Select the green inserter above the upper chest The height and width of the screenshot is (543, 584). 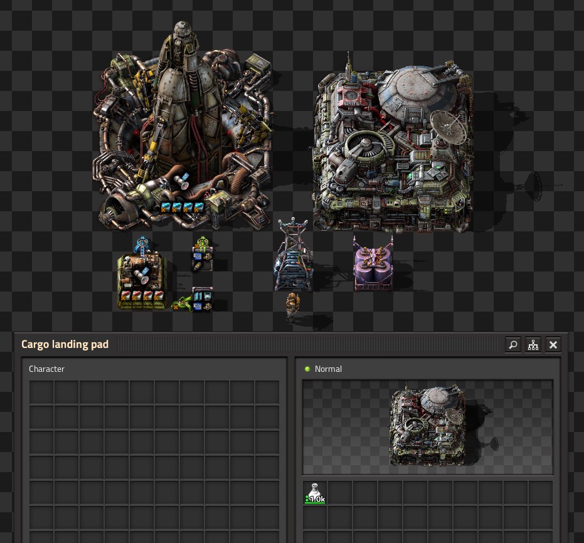pos(202,242)
